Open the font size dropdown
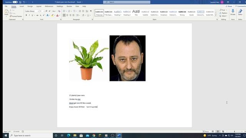The image size is (246, 138). (44, 11)
